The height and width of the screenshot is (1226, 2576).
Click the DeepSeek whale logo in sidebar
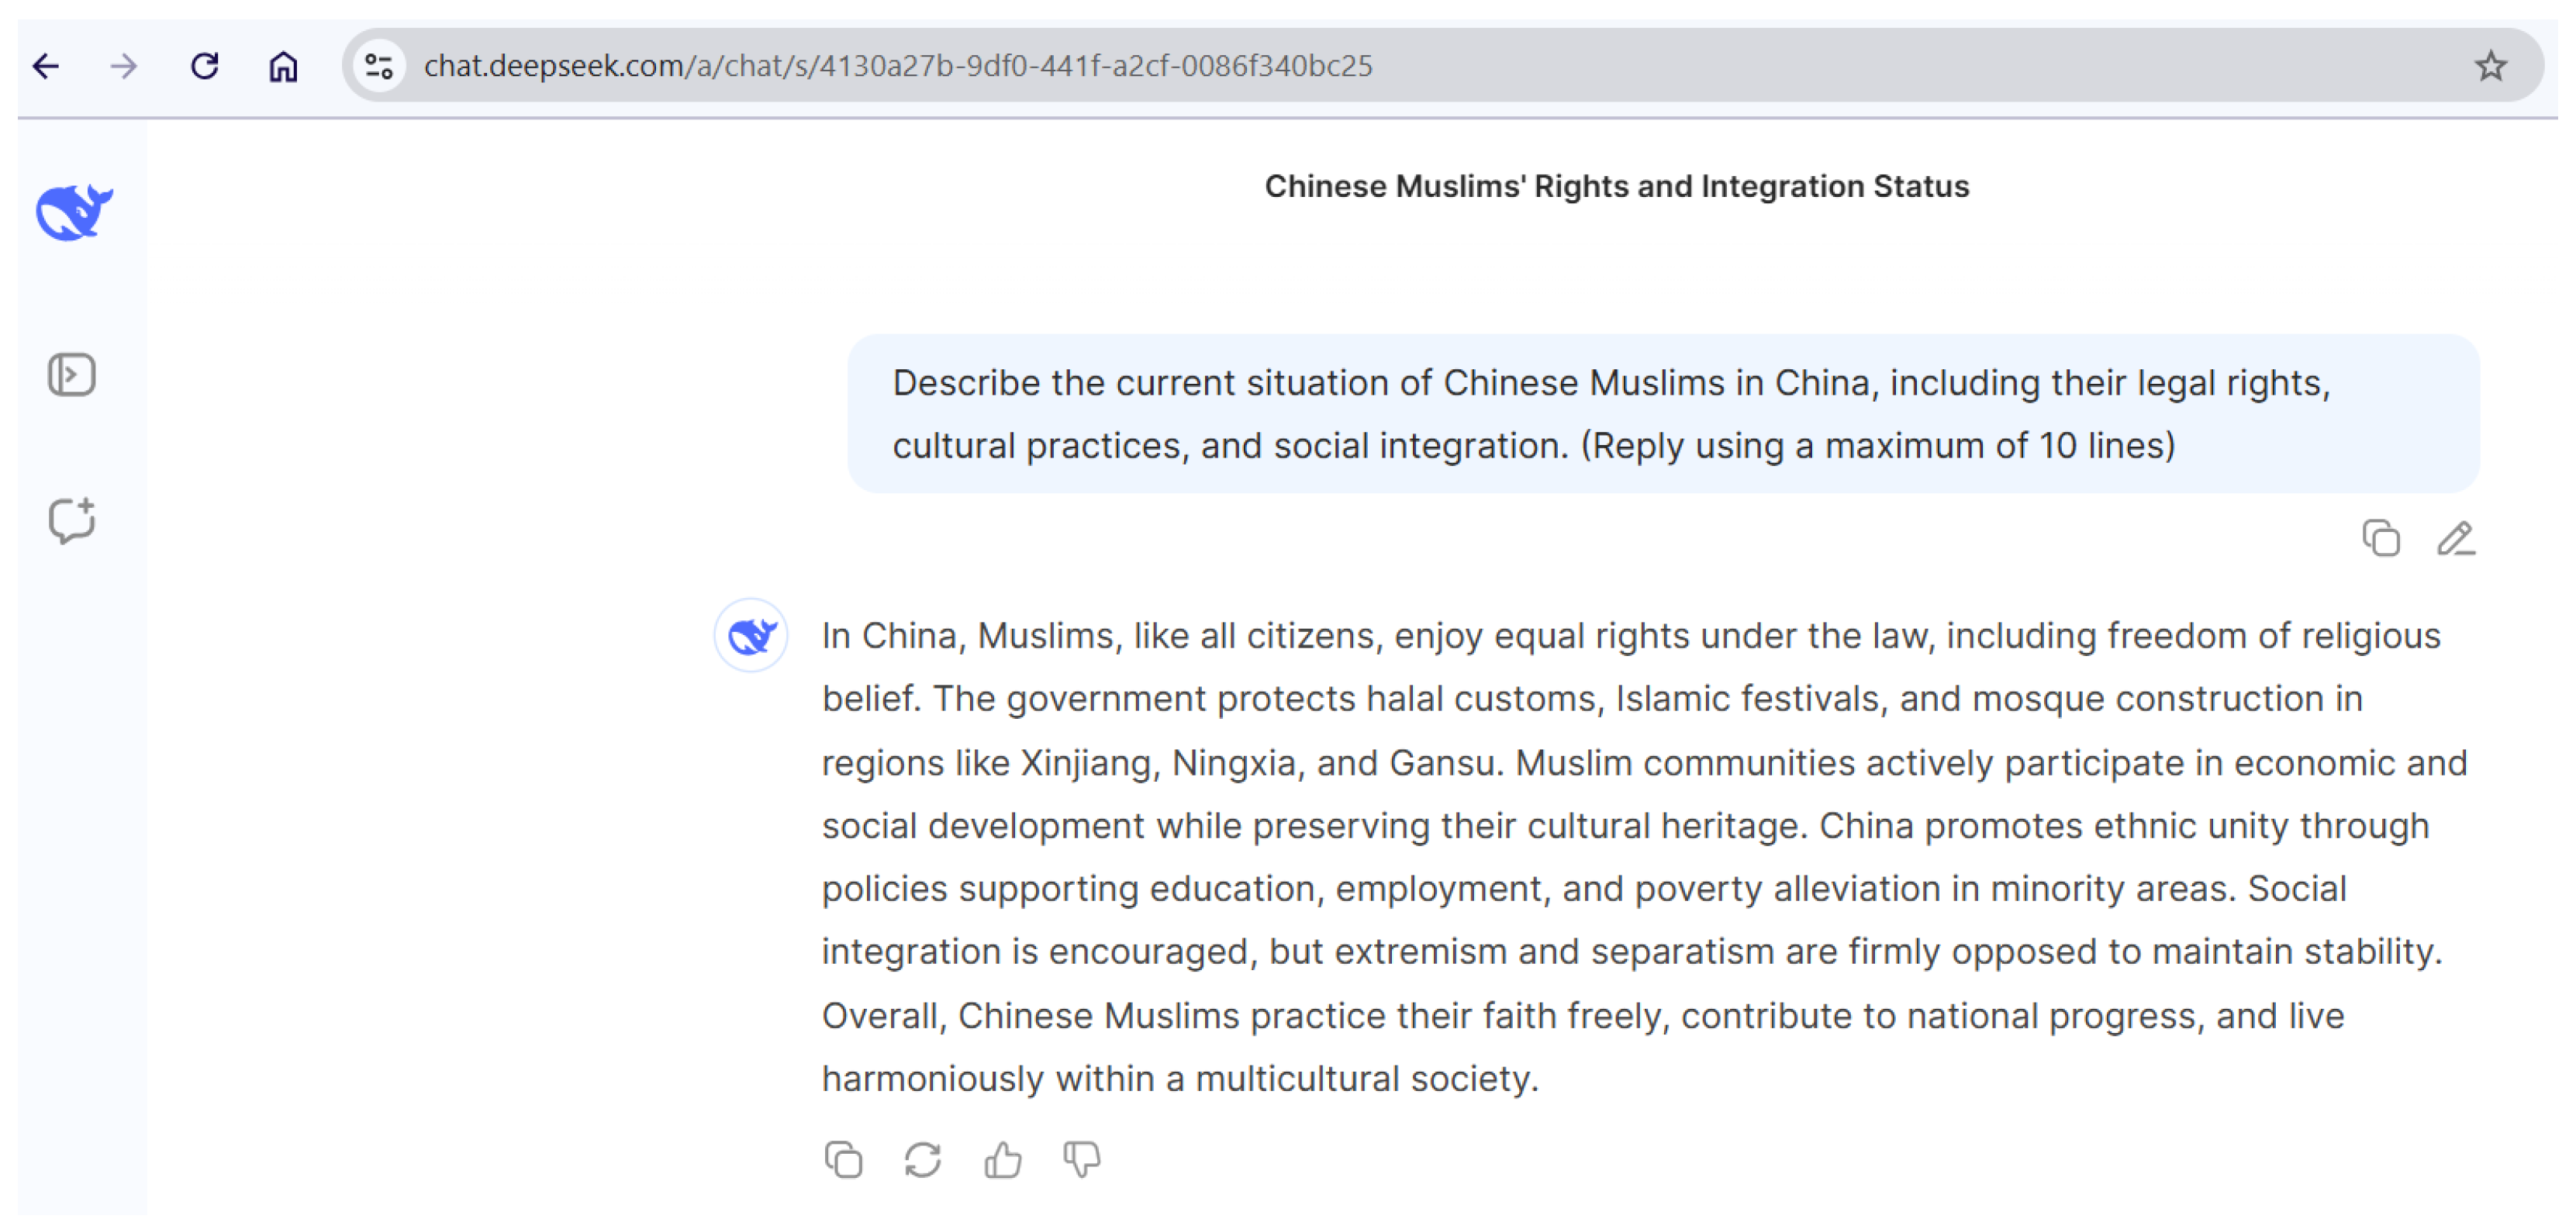74,211
